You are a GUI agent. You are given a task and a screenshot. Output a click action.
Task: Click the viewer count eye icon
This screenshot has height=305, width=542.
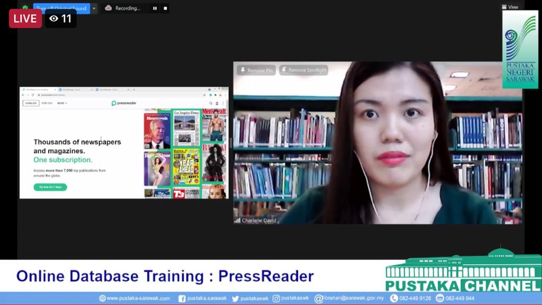click(x=53, y=19)
